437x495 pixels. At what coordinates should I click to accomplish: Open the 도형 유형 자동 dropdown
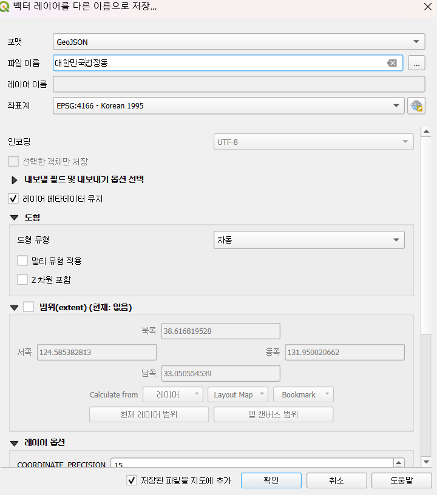coord(309,240)
